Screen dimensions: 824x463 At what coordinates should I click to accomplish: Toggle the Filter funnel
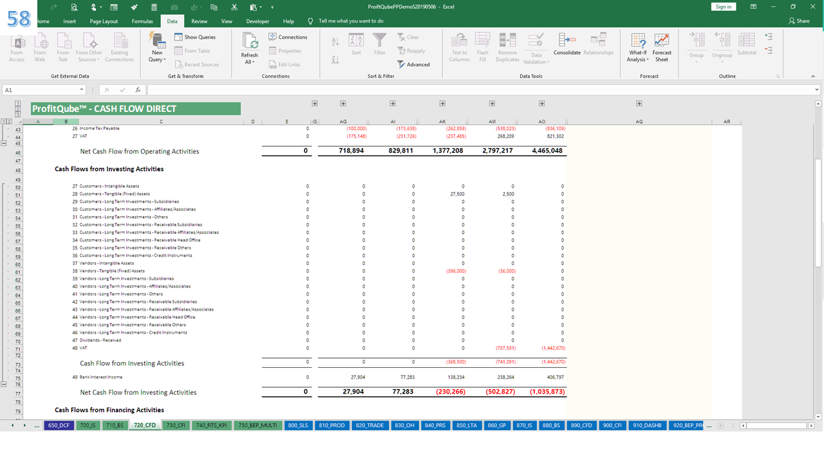pyautogui.click(x=380, y=45)
